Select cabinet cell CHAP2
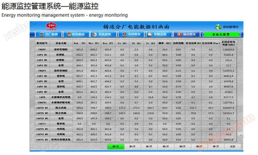258x155 pixels. 42,49
